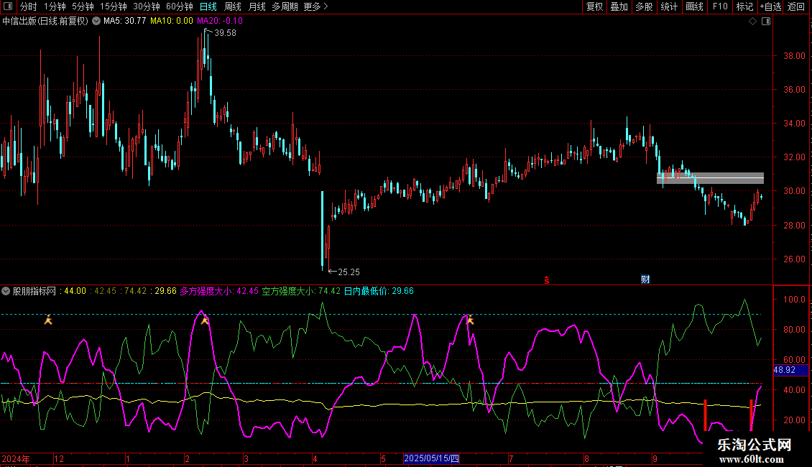Toggle the 叠加 overlay mode
Image resolution: width=812 pixels, height=467 pixels.
pyautogui.click(x=619, y=6)
